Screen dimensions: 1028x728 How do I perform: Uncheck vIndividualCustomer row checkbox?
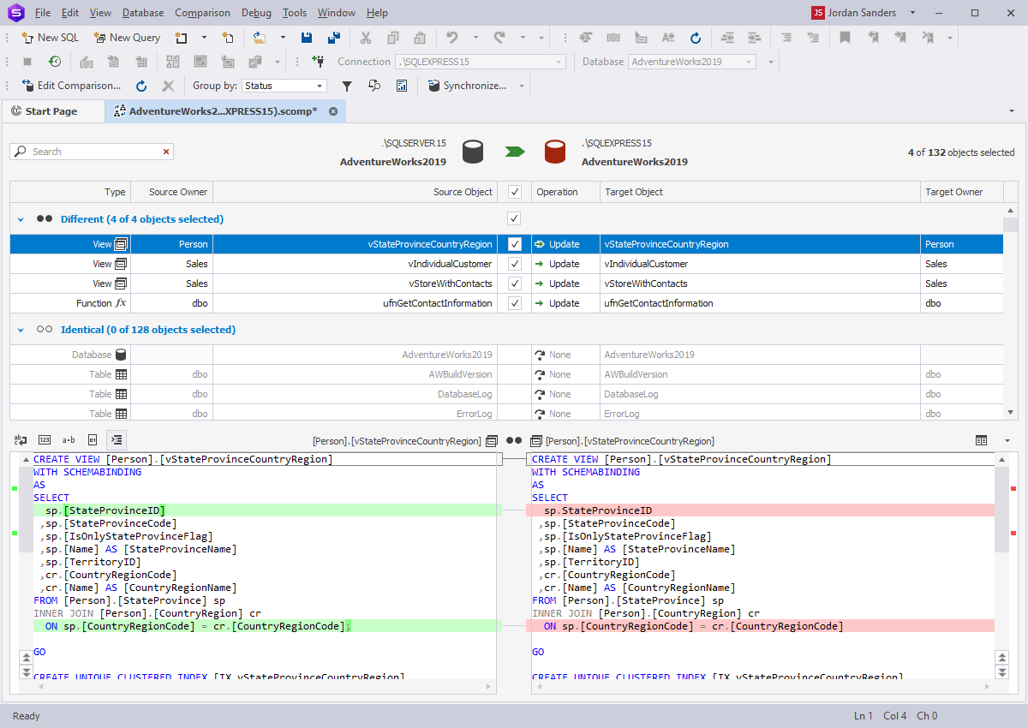click(x=514, y=264)
